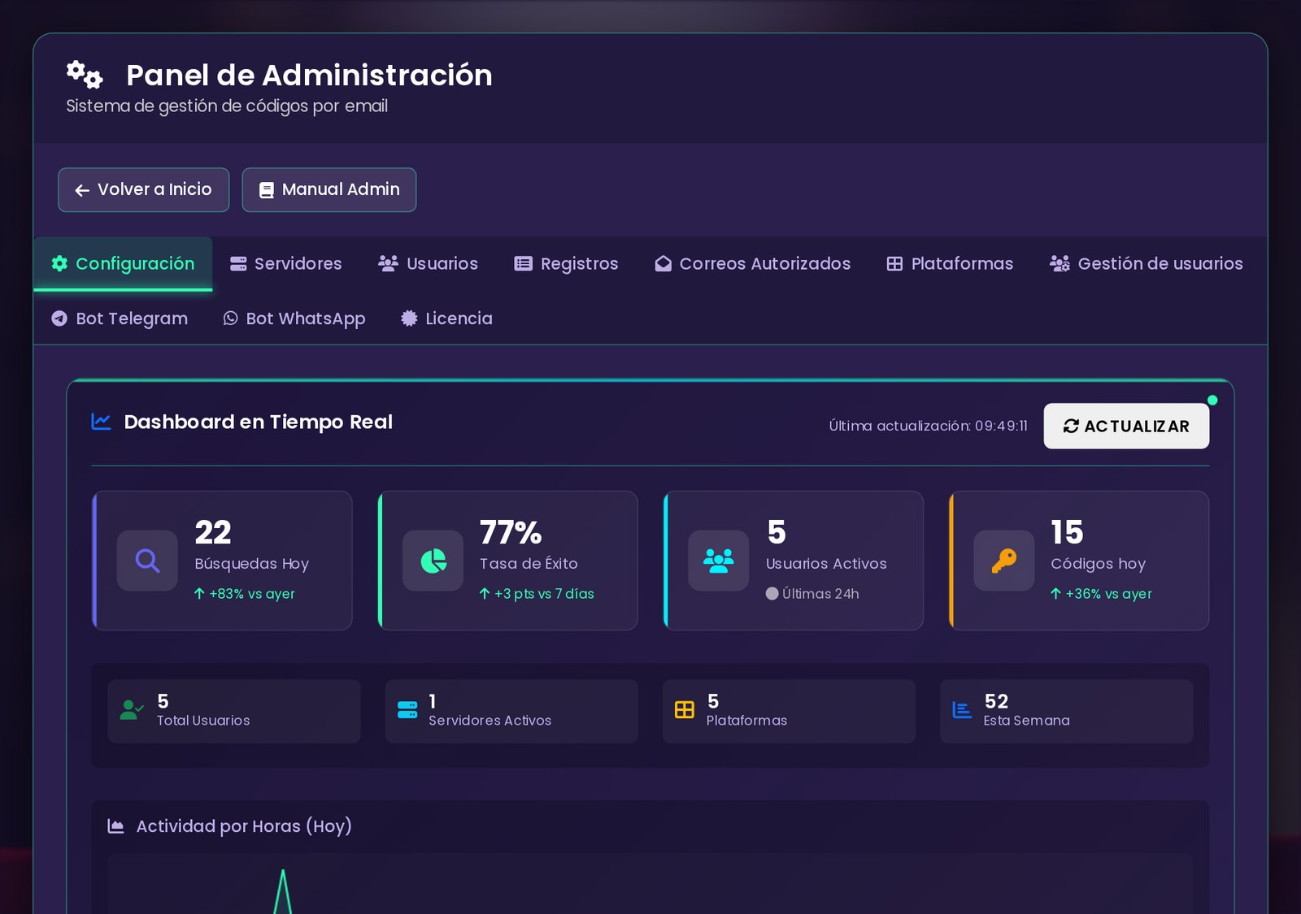This screenshot has height=914, width=1301.
Task: Open the Gestión de usuarios tab
Action: pos(1146,263)
